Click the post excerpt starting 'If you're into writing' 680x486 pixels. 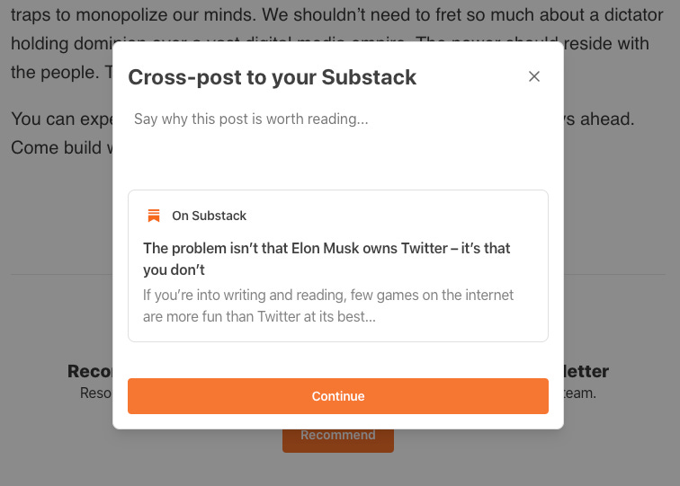327,305
